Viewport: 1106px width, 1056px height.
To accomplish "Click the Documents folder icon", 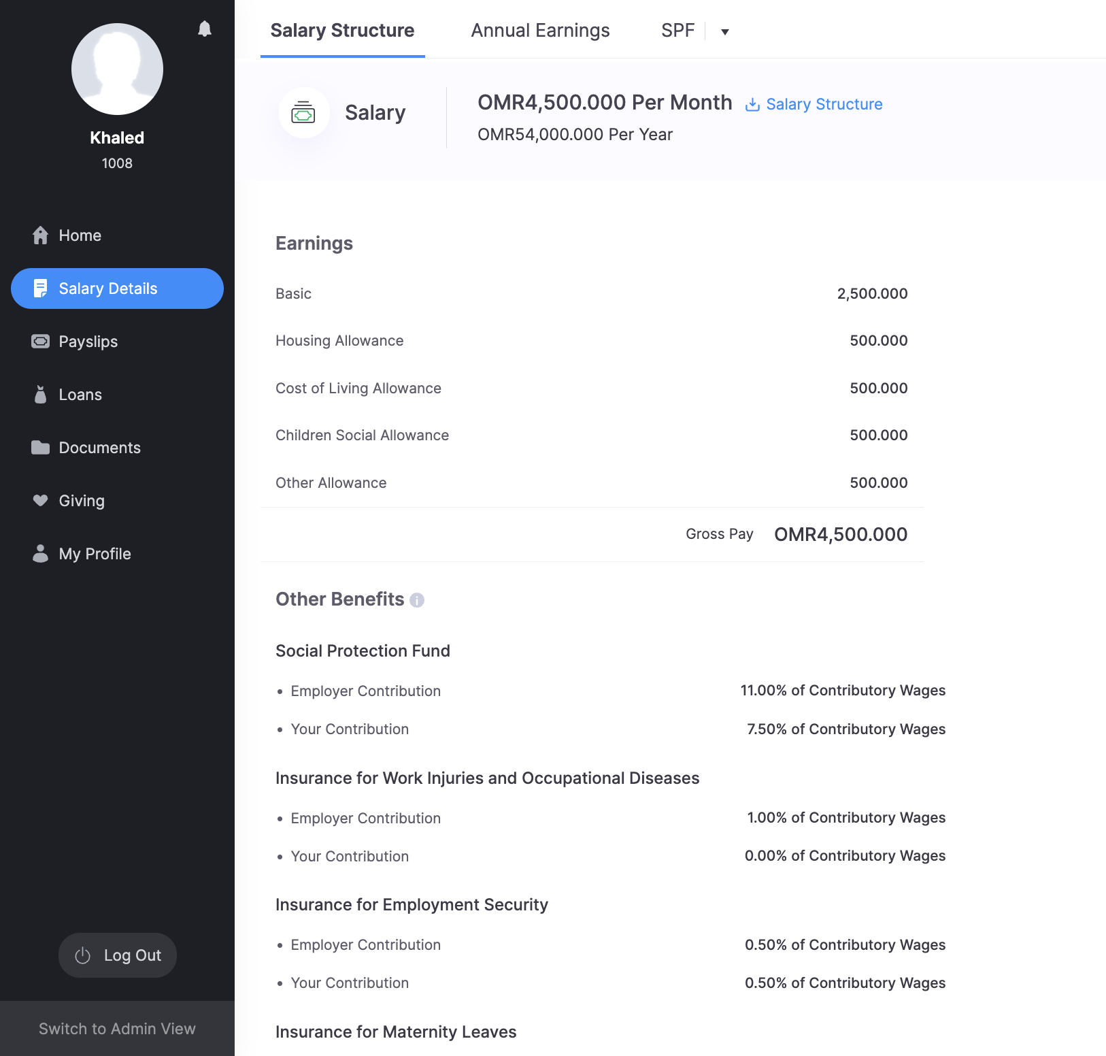I will [41, 448].
